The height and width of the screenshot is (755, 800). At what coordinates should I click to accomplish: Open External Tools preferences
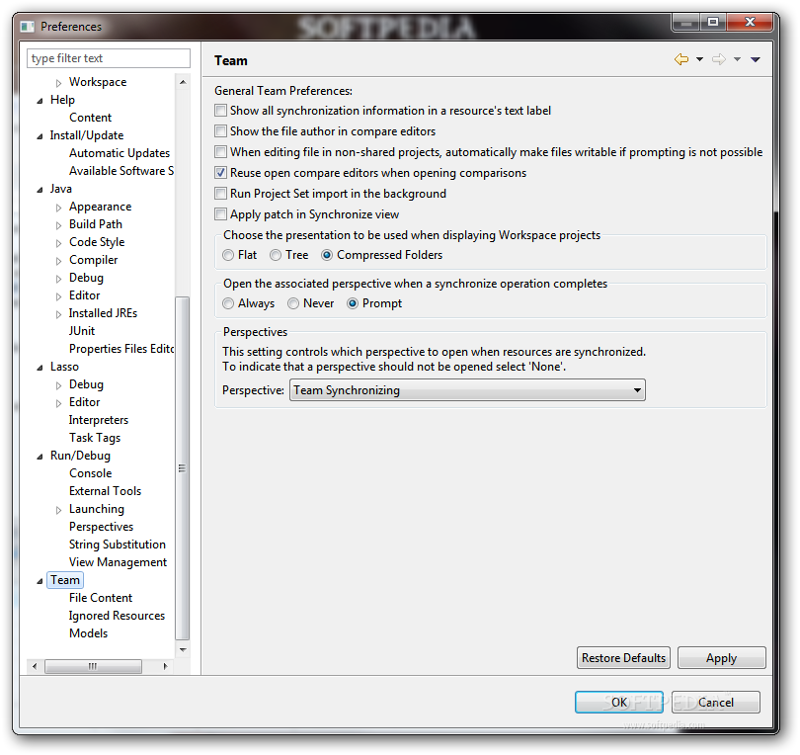tap(105, 491)
